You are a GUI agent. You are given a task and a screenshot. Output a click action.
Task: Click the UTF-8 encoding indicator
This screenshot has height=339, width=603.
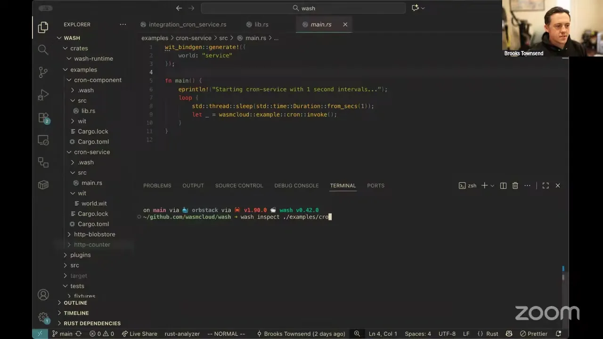(447, 333)
